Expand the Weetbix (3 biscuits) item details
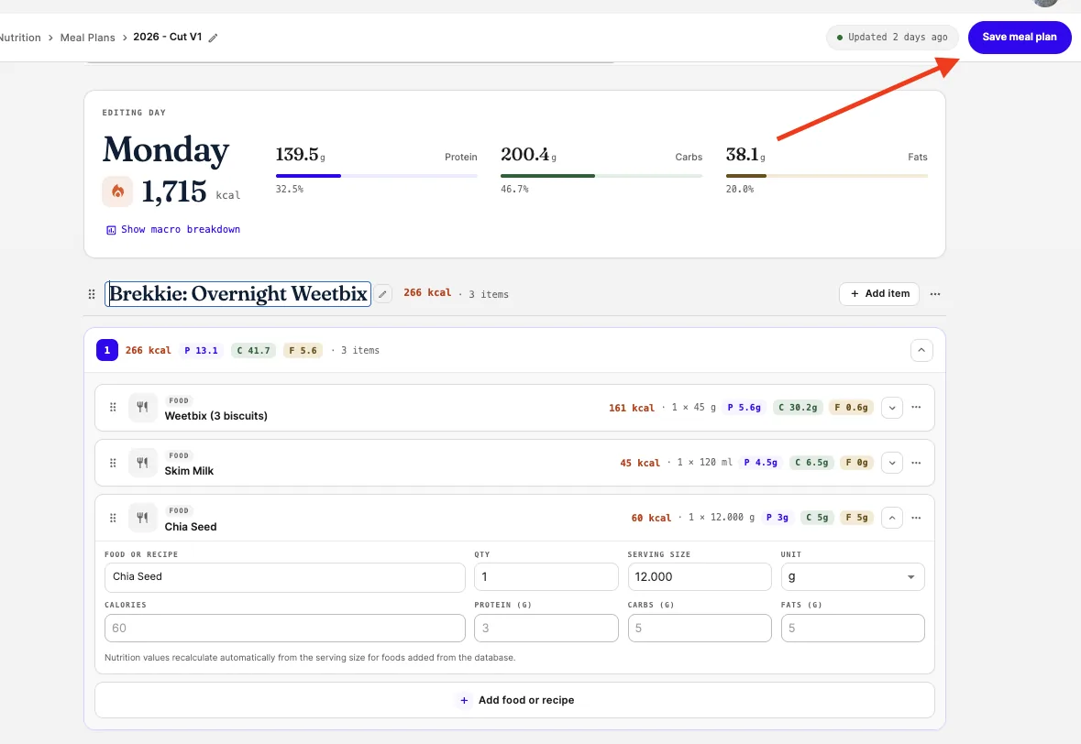Screen dimensions: 1081x744 pos(892,407)
